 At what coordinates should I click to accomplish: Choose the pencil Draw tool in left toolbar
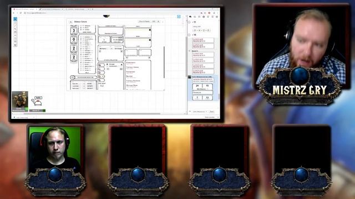coord(15,26)
